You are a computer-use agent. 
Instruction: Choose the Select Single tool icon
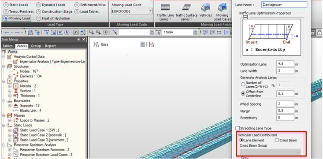point(47,32)
